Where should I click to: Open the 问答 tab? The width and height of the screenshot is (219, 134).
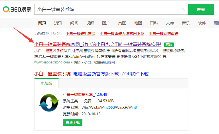point(74,23)
